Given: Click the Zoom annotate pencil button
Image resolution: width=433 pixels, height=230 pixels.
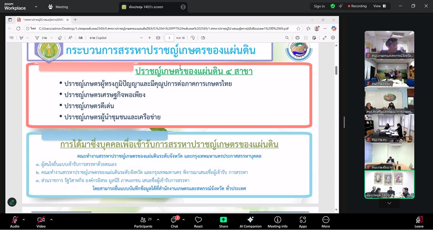Looking at the screenshot, I should [x=12, y=202].
